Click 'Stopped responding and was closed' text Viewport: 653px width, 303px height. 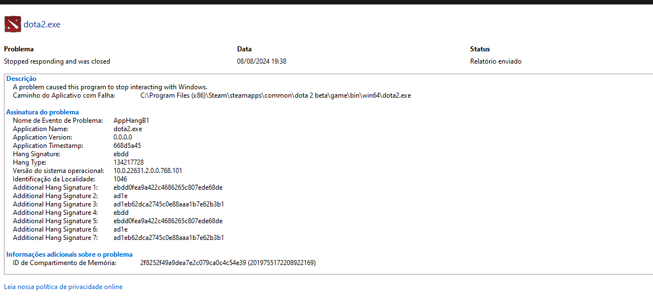[57, 61]
